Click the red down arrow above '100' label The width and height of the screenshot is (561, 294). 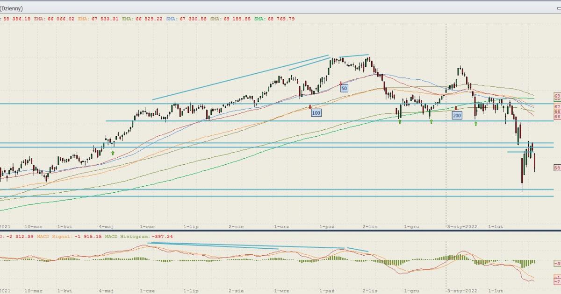pos(310,107)
